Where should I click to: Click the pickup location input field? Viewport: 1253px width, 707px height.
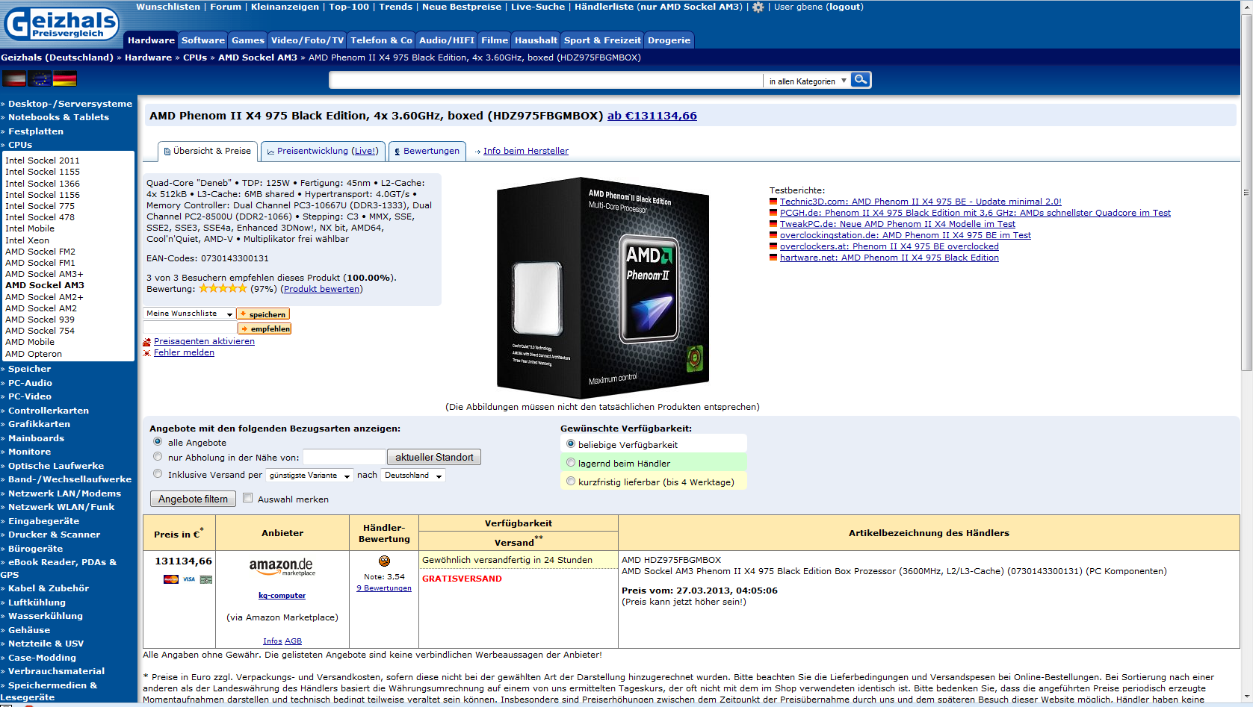(344, 457)
